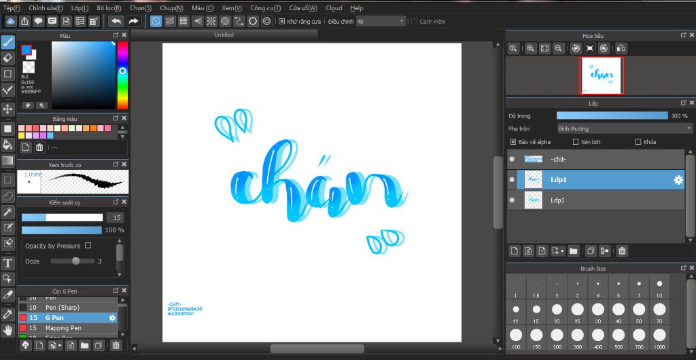Hide the -chit- layer
The height and width of the screenshot is (360, 696).
tap(512, 159)
